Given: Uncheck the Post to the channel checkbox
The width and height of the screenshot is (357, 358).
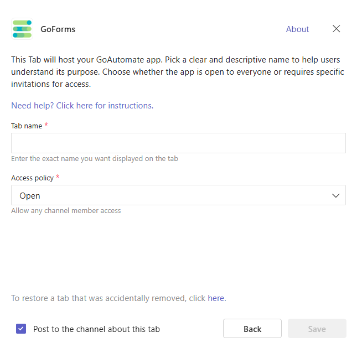Looking at the screenshot, I should (21, 329).
